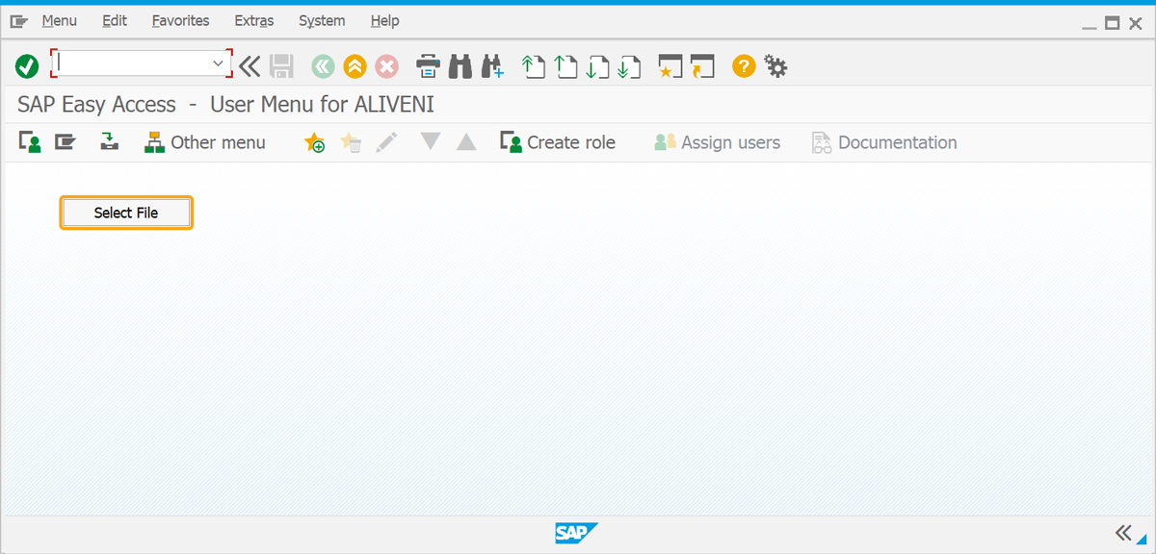Click the window system menu icon left of Menu
Screen dimensions: 1156x554
pyautogui.click(x=19, y=20)
